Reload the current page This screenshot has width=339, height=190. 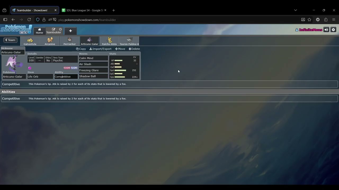tap(29, 20)
